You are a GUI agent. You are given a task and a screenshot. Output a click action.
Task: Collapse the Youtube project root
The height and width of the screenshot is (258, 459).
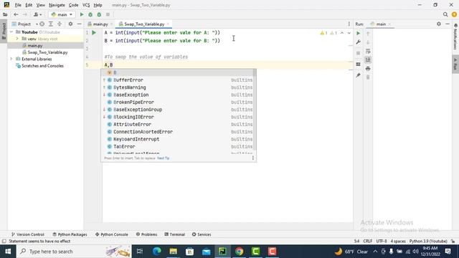click(11, 32)
